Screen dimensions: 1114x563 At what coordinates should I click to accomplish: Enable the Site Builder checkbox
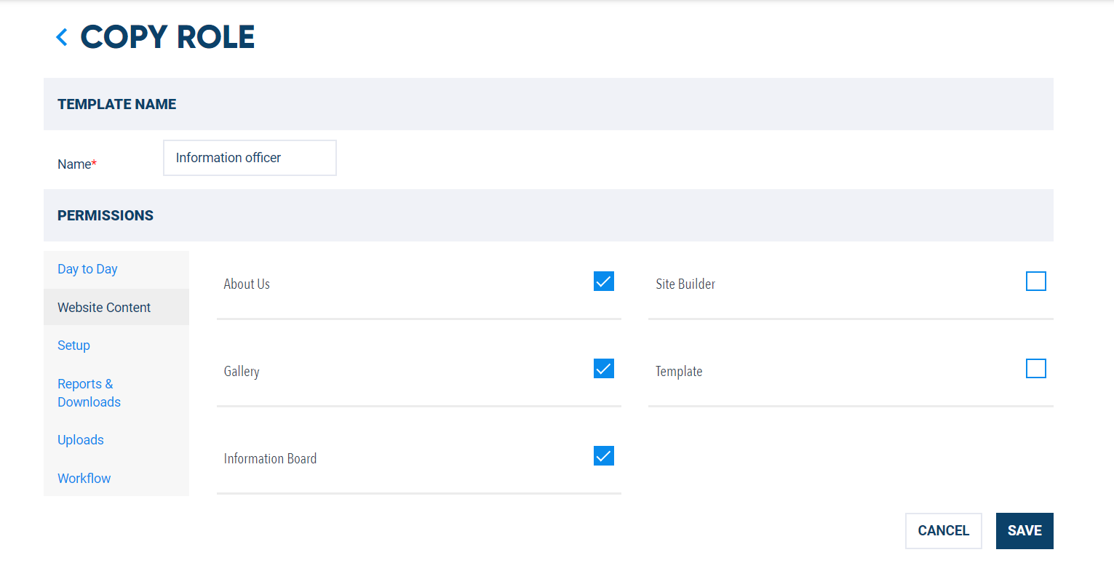pyautogui.click(x=1036, y=281)
